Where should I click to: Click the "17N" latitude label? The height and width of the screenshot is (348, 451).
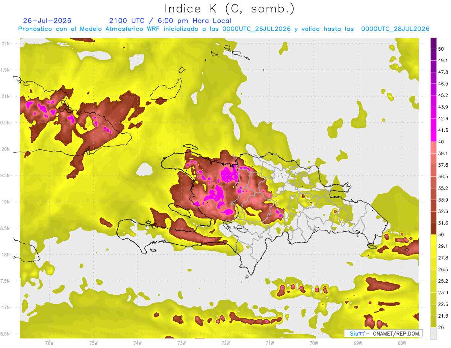[x=6, y=307]
